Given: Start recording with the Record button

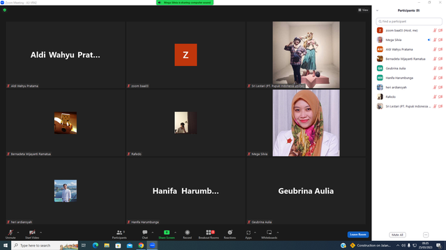Looking at the screenshot, I should [x=187, y=234].
